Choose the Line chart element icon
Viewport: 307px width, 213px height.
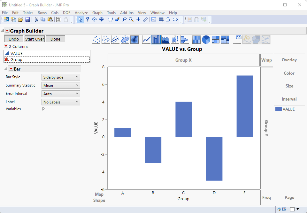[146, 40]
